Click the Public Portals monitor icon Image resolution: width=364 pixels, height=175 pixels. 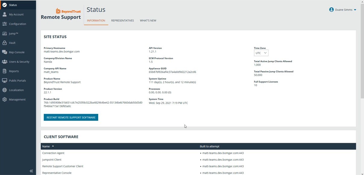coord(5,81)
